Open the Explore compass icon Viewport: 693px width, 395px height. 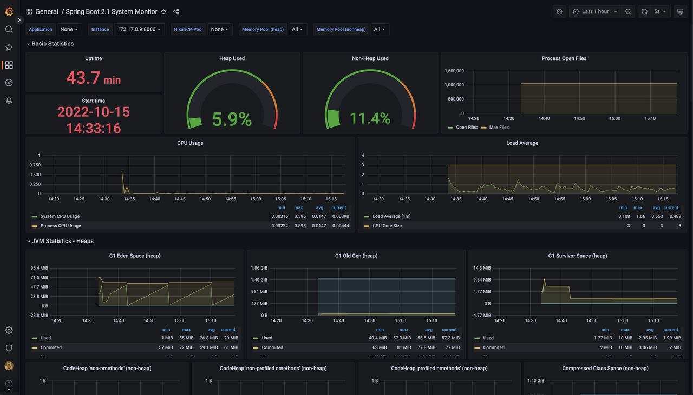click(9, 83)
